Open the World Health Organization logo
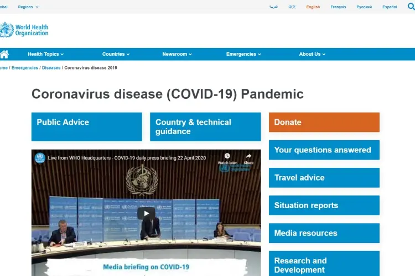415x276 pixels. tap(24, 30)
